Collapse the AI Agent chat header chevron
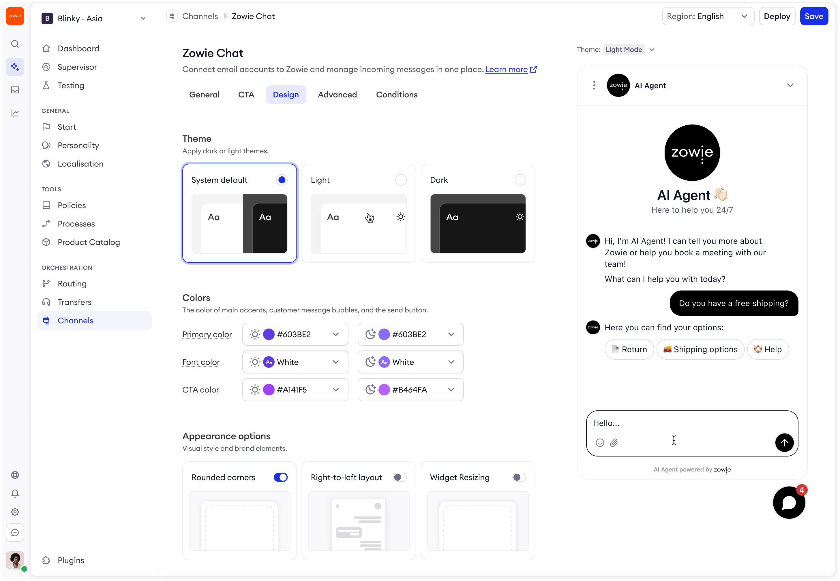The width and height of the screenshot is (840, 581). [x=790, y=86]
